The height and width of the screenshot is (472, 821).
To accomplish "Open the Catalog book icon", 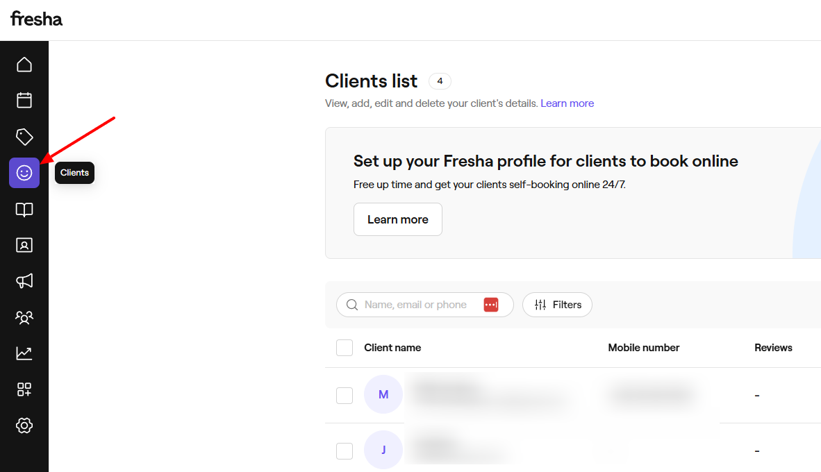I will 24,210.
